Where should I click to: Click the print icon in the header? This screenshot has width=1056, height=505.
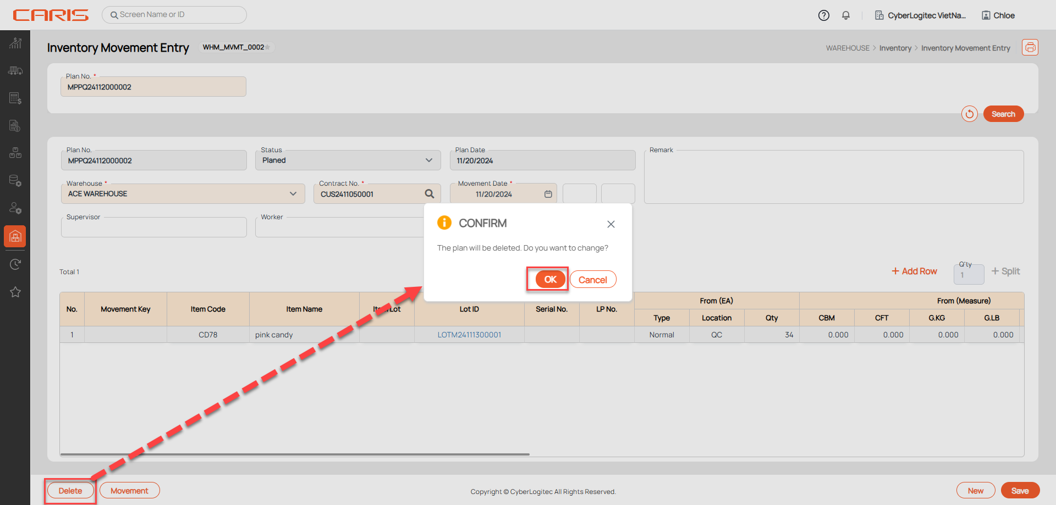click(1030, 48)
